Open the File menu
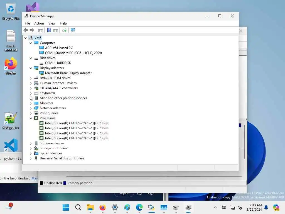Image resolution: width=285 pixels, height=214 pixels. [27, 23]
